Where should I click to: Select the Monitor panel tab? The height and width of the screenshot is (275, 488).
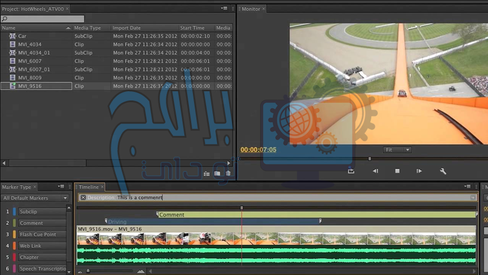click(250, 9)
